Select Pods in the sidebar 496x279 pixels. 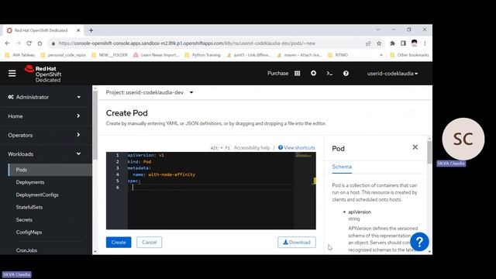(50, 170)
